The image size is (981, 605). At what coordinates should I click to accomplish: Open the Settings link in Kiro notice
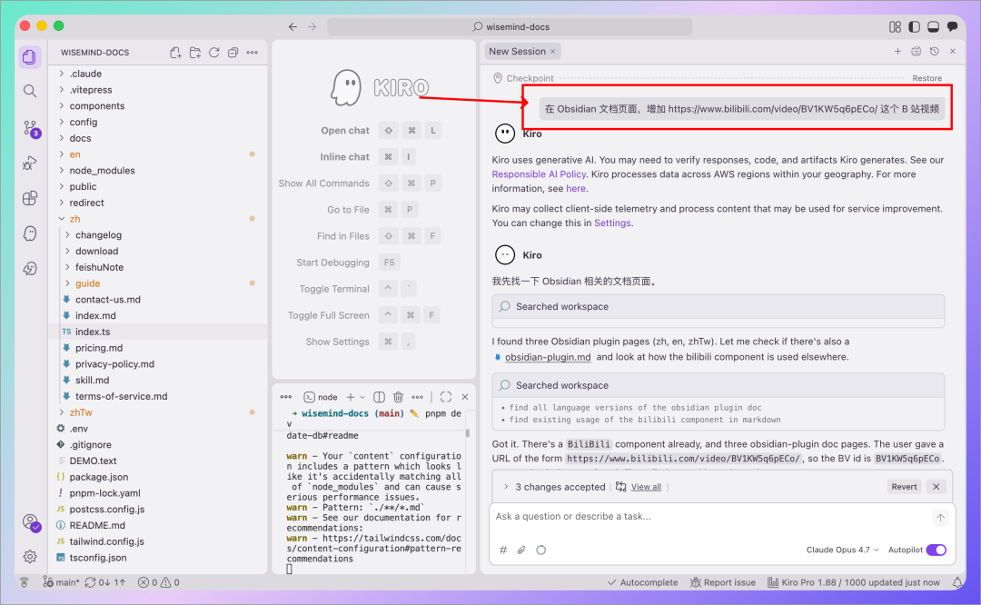pos(612,223)
